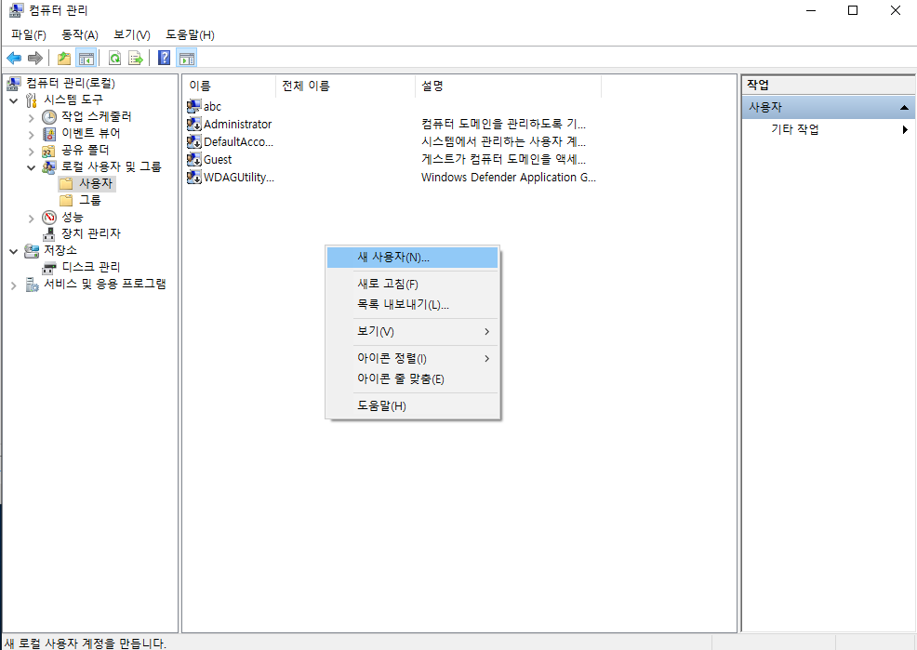Open 보기(V) submenu in context menu
This screenshot has width=917, height=650.
[412, 331]
